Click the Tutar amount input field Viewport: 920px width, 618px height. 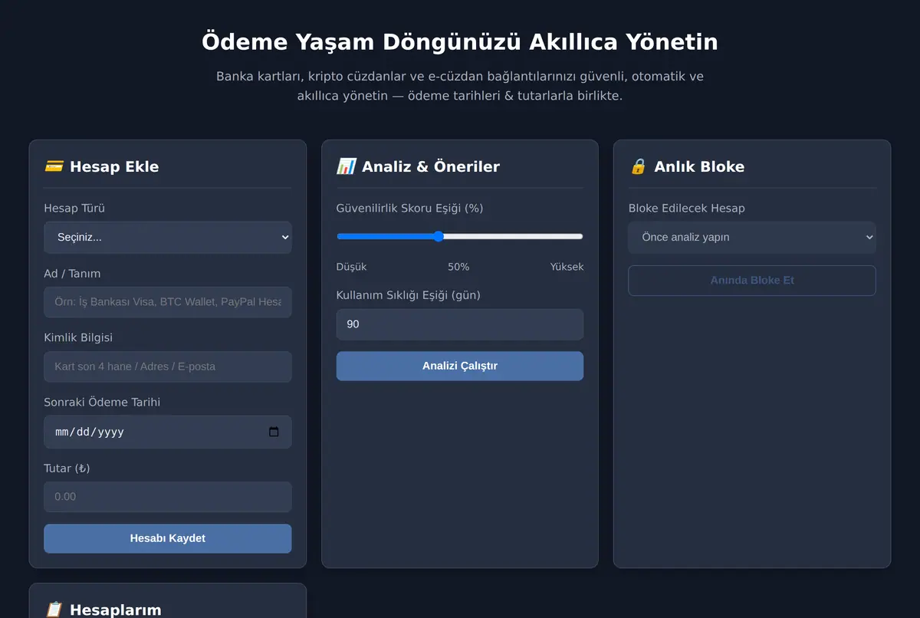coord(167,497)
